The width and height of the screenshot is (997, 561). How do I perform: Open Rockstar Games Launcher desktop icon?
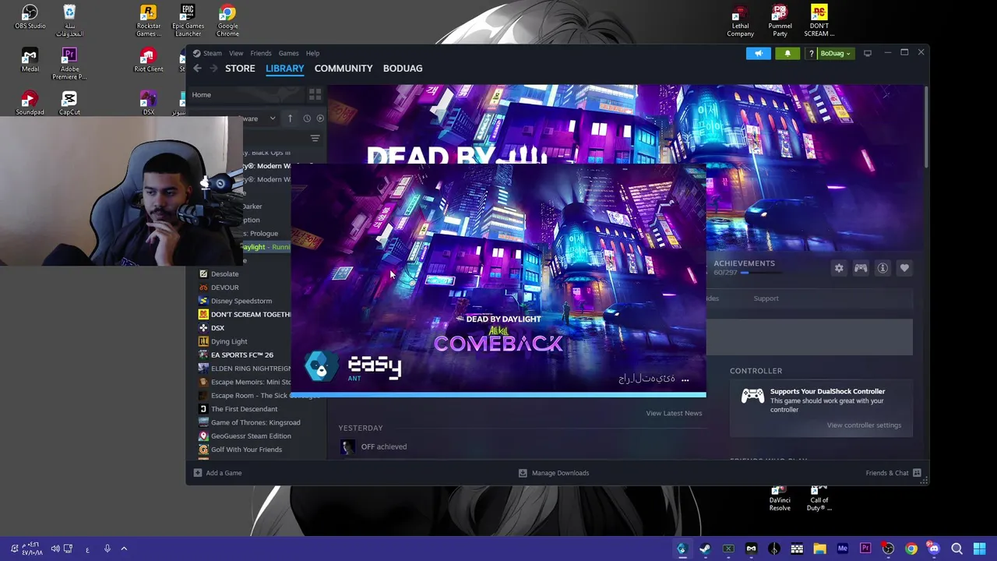(148, 21)
